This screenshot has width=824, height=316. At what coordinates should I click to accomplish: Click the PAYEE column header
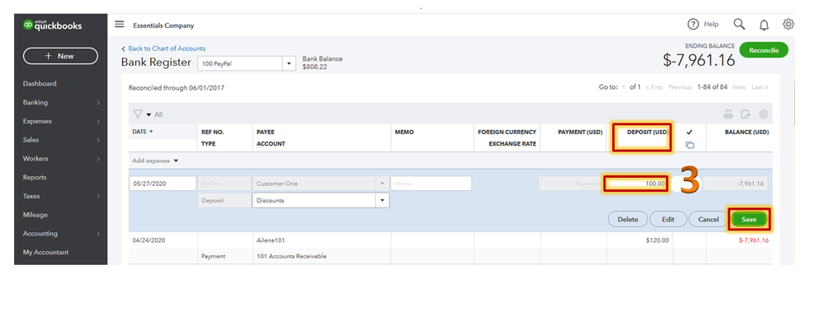point(266,132)
